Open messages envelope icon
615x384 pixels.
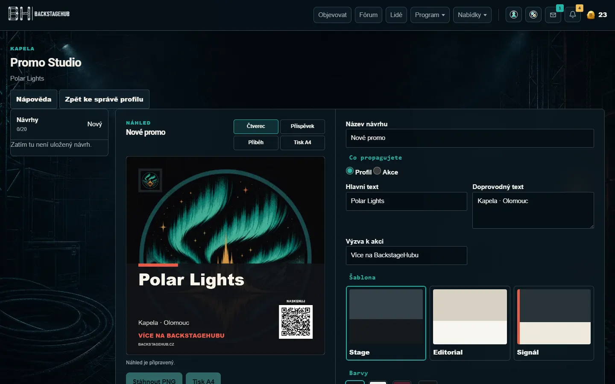553,15
